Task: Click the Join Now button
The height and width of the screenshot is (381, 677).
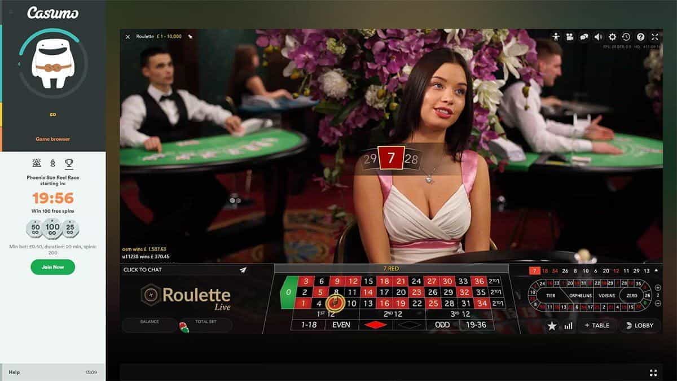Action: click(x=52, y=267)
